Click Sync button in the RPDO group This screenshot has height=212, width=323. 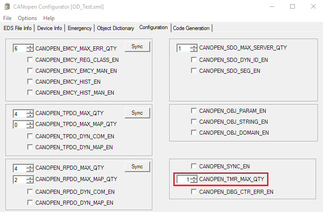[137, 167]
